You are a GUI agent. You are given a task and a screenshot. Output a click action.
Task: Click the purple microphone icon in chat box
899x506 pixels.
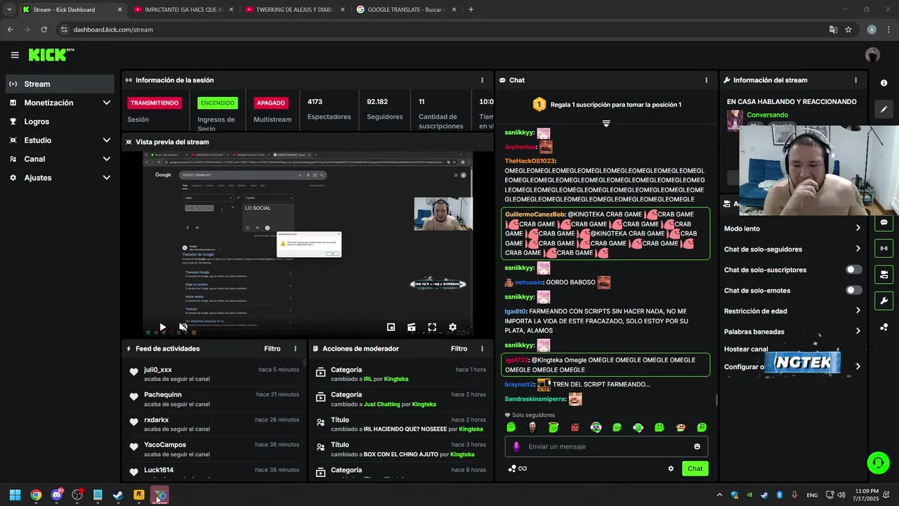516,446
